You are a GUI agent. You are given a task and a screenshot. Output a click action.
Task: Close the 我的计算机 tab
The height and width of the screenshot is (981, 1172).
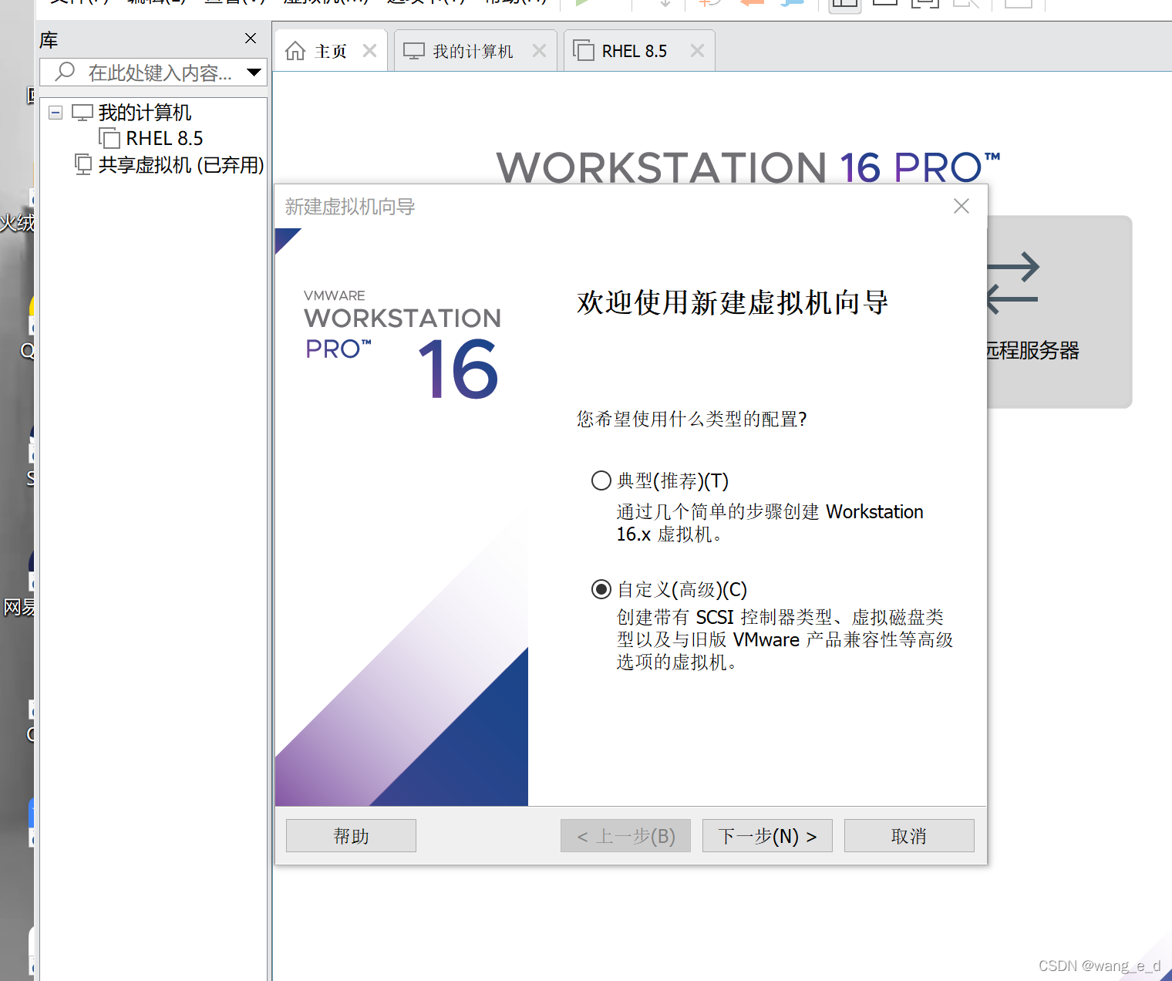coord(539,51)
